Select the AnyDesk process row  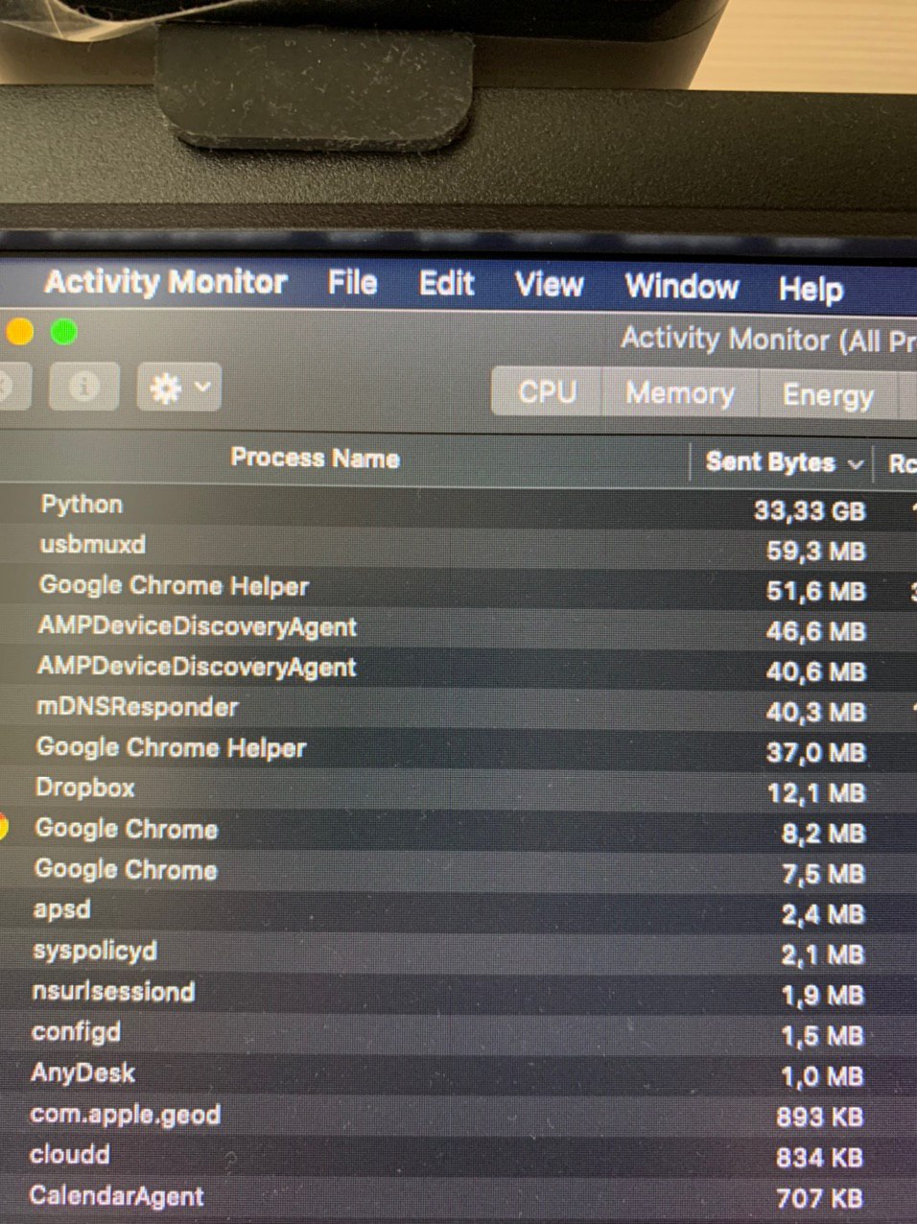pos(458,1074)
